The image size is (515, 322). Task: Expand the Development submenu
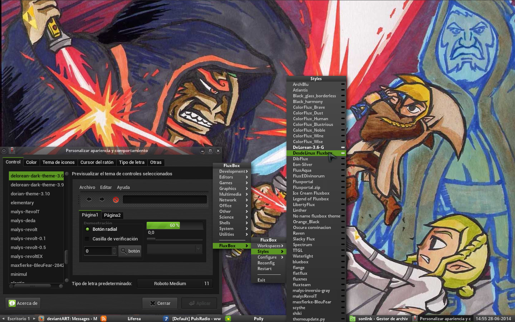click(232, 171)
